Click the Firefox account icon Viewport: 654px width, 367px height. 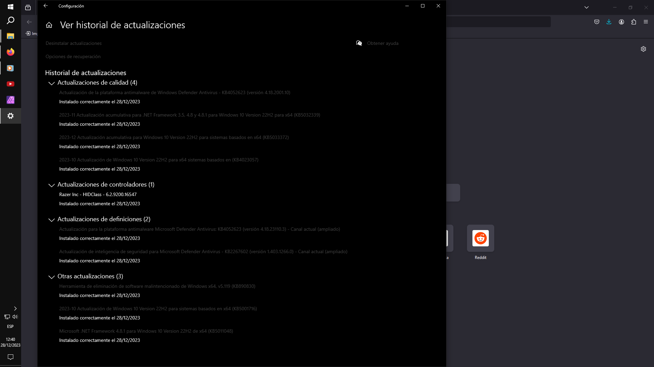click(x=621, y=22)
